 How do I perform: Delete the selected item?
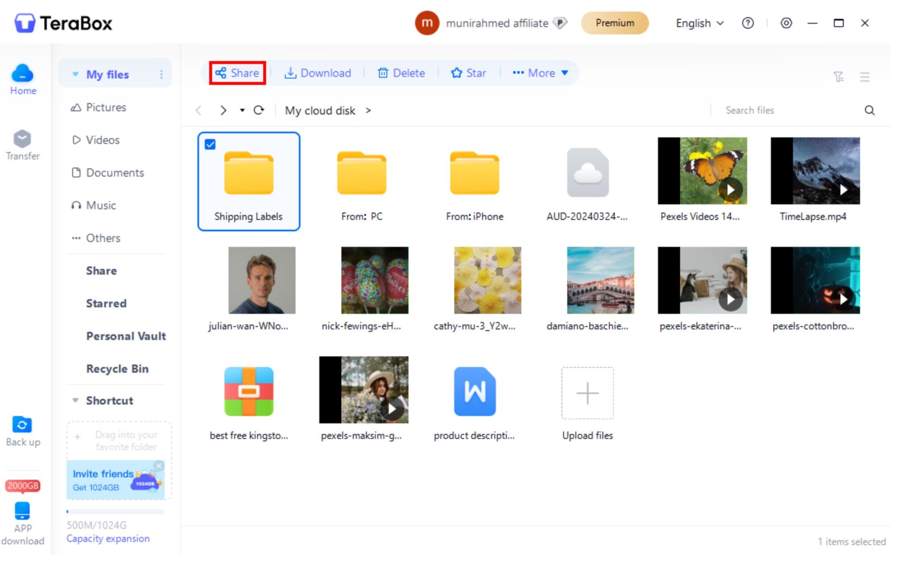pyautogui.click(x=400, y=73)
